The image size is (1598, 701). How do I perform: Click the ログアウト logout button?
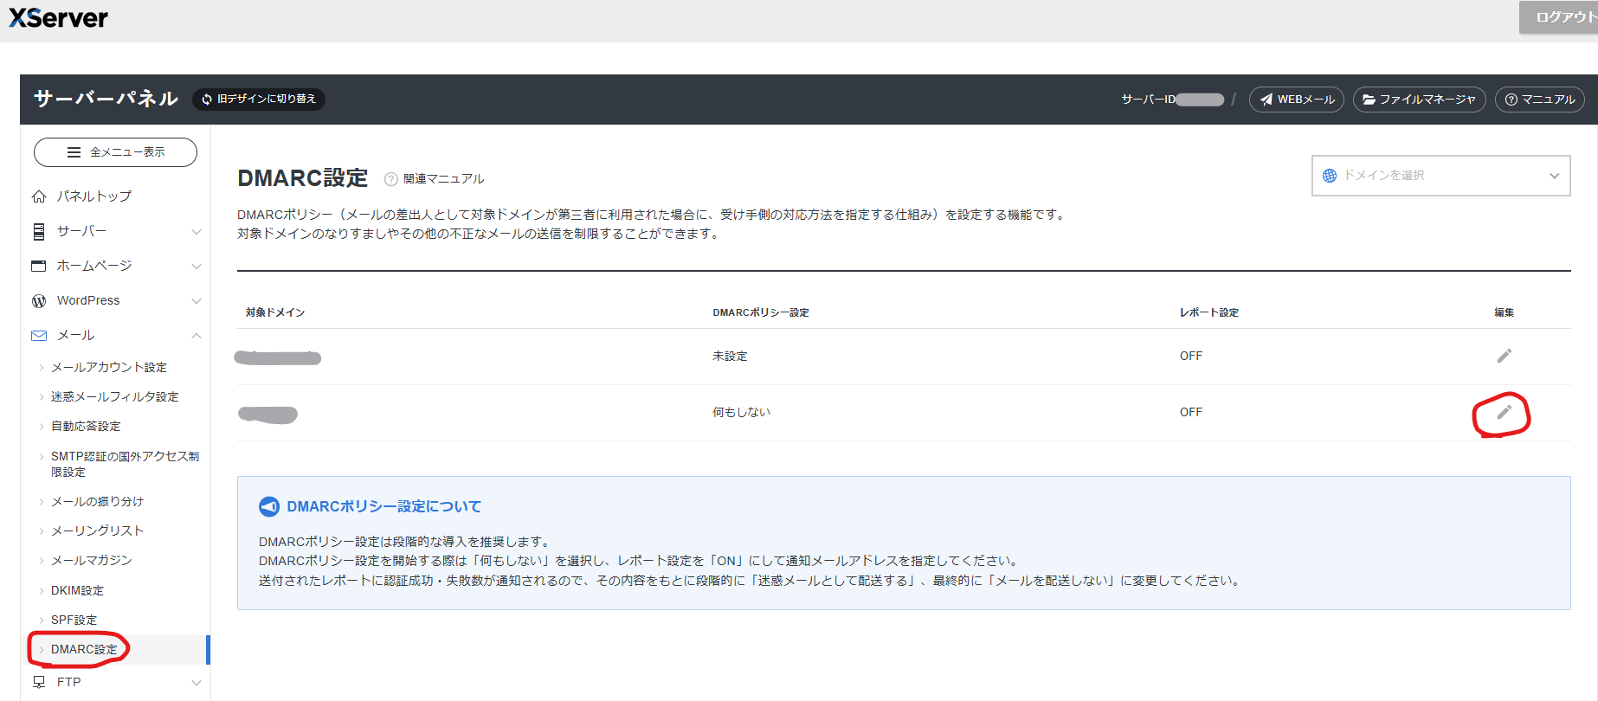(x=1561, y=17)
